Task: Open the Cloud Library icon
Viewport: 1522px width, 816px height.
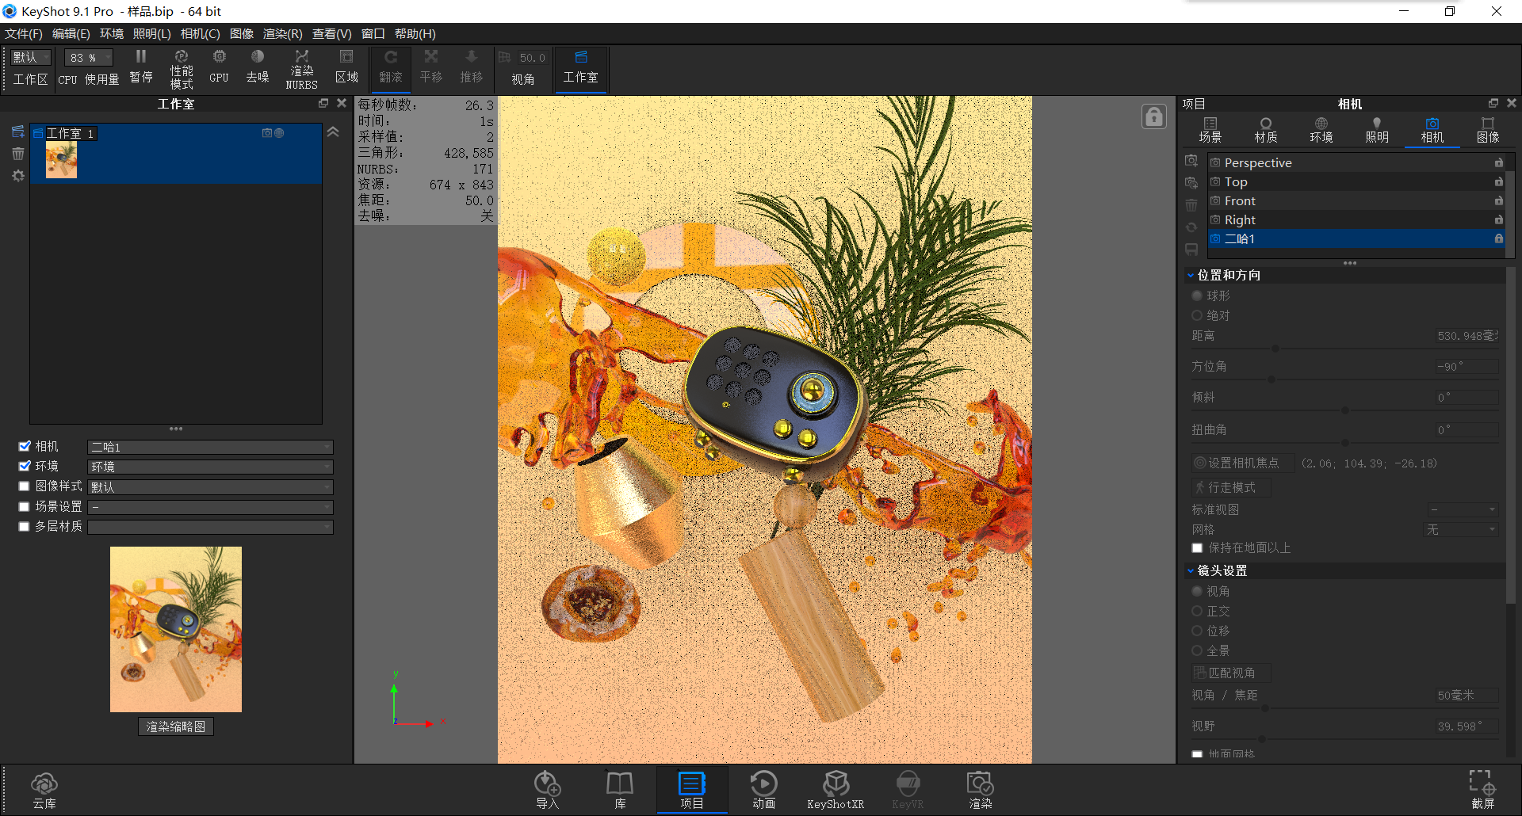Action: (44, 789)
